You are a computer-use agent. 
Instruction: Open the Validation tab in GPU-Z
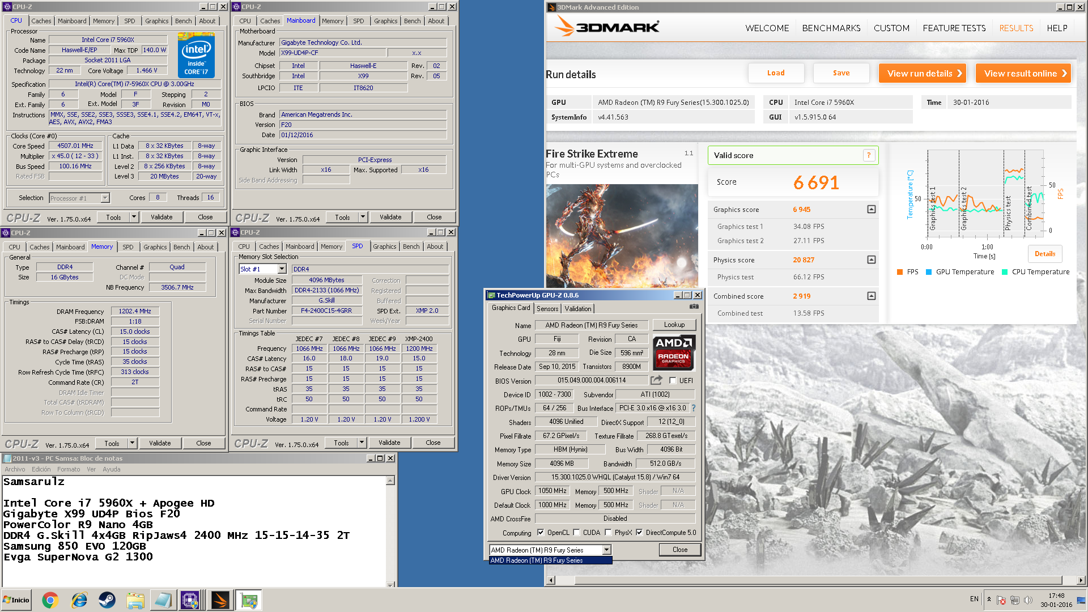coord(578,309)
